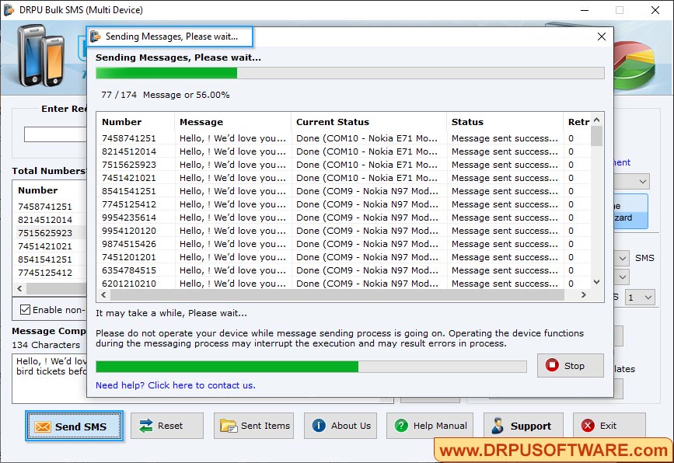Select row with number 6201210210
Image resolution: width=674 pixels, height=463 pixels.
[344, 284]
